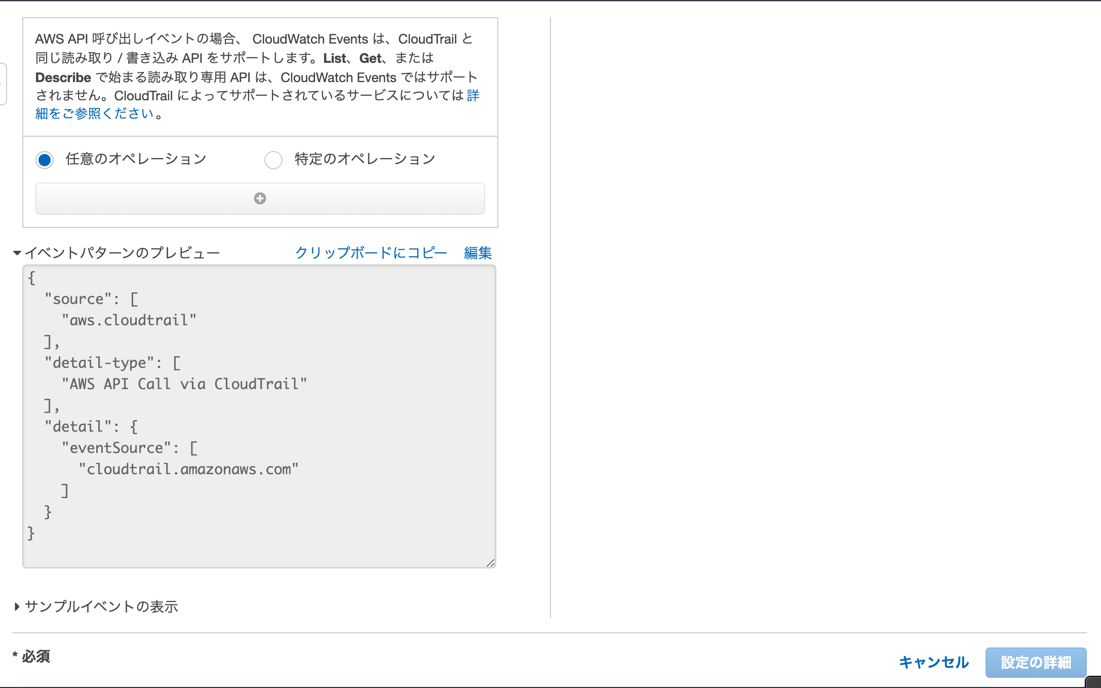This screenshot has height=688, width=1101.
Task: Select the 任意のオペレーション radio button
Action: point(45,160)
